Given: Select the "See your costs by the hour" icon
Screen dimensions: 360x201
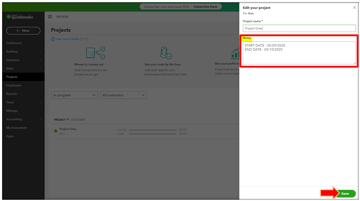Looking at the screenshot, I should pyautogui.click(x=166, y=53).
